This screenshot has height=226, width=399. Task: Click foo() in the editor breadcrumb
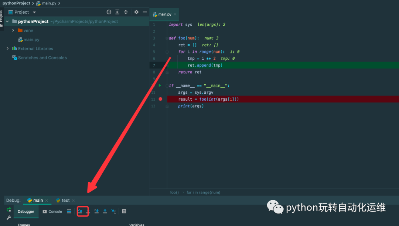point(174,192)
